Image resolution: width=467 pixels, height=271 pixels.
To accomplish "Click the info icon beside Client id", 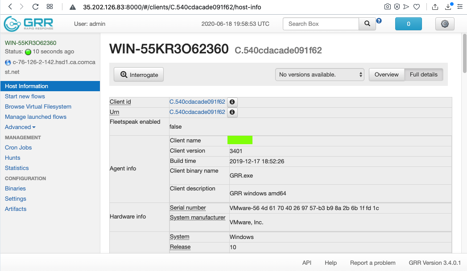I will (232, 102).
